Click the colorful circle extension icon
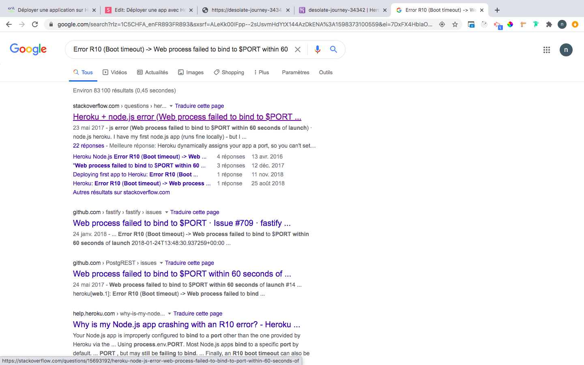Screen dimensions: 584x365 tap(510, 24)
